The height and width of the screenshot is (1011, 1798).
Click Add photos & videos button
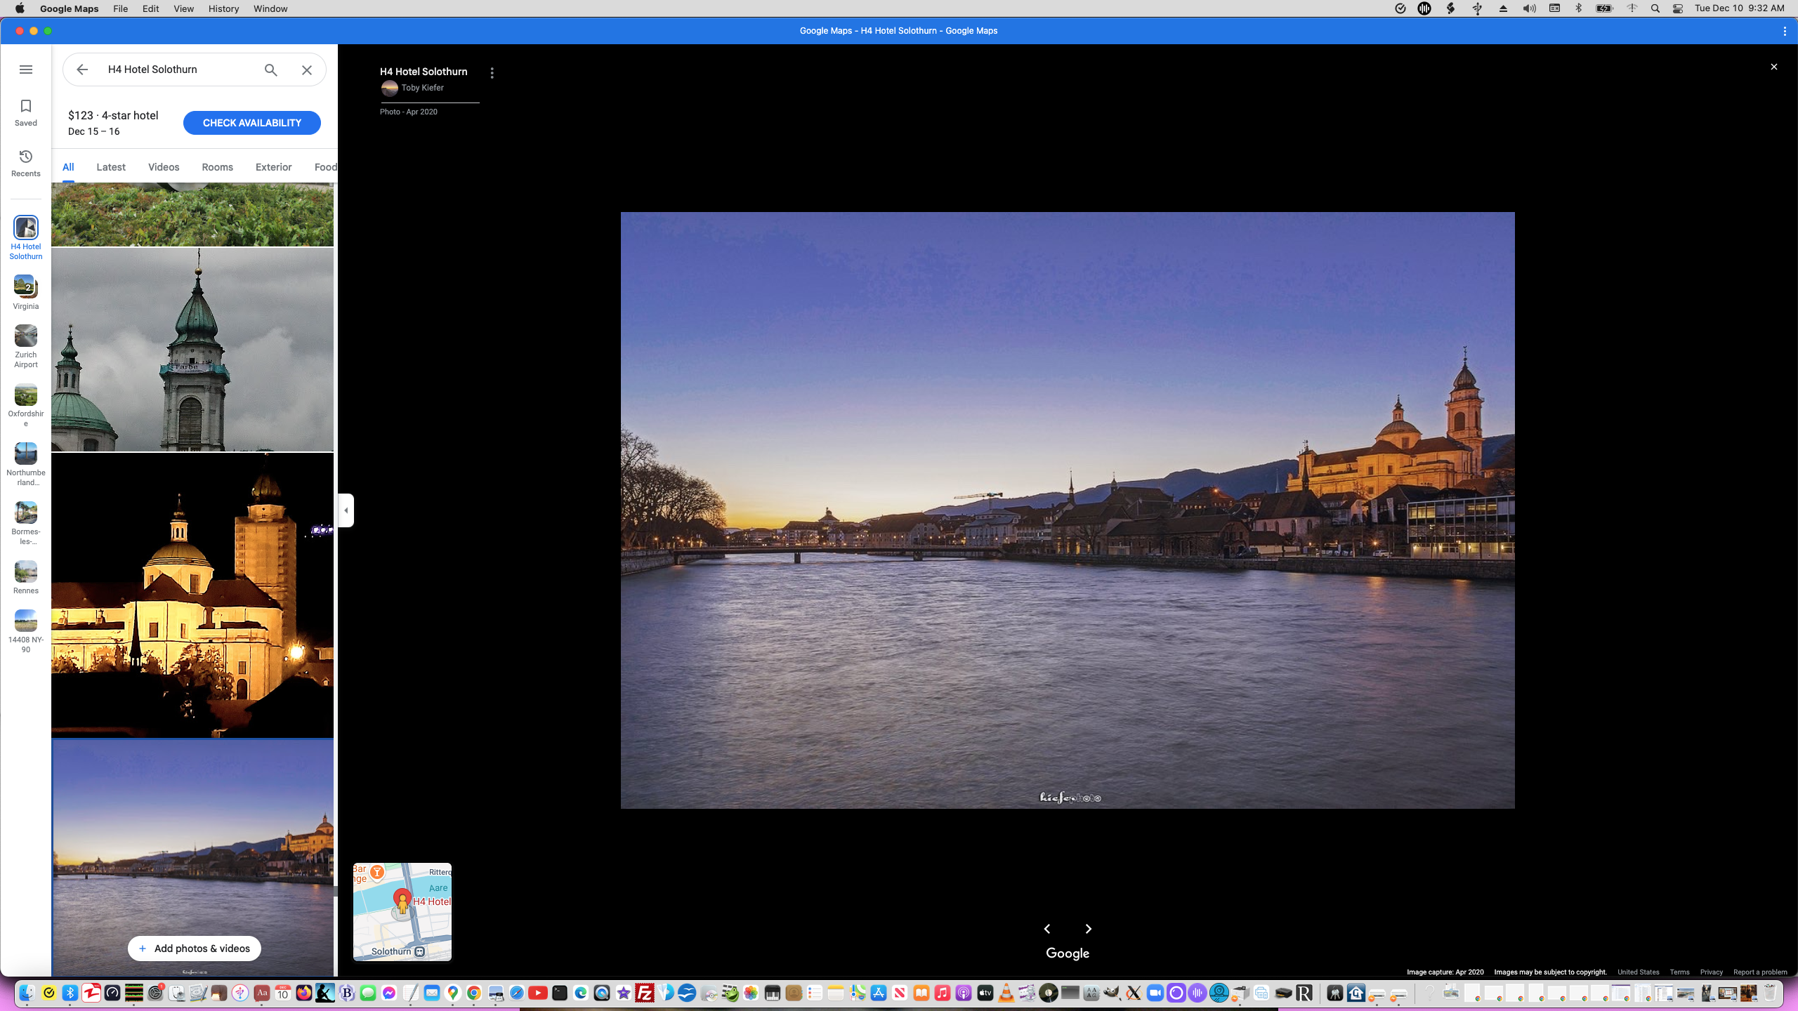[194, 949]
